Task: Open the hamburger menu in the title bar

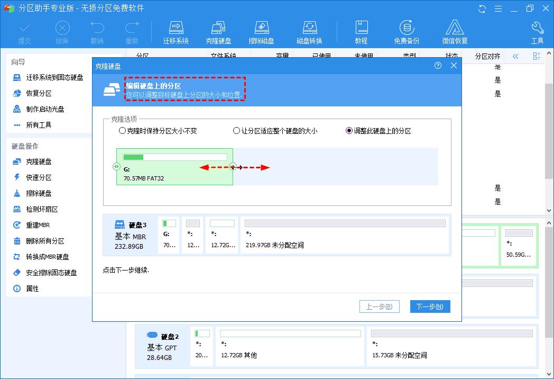Action: pyautogui.click(x=498, y=8)
